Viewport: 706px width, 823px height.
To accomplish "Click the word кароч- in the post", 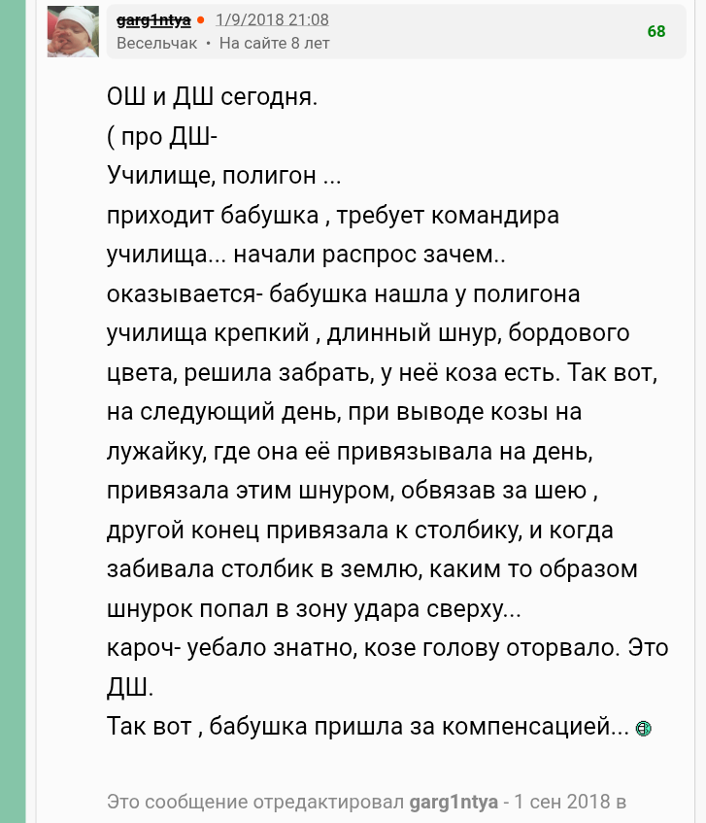I will [x=145, y=648].
